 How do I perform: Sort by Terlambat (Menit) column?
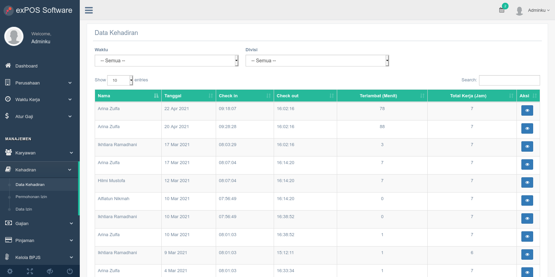382,96
